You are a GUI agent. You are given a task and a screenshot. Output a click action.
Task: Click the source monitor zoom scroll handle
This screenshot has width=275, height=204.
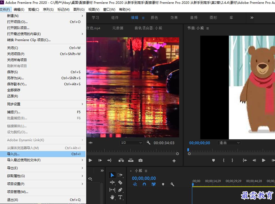click(x=177, y=154)
